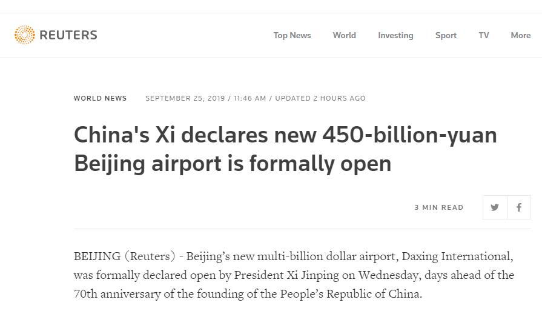Navigate to the Sport section
Screen dimensions: 542x311
tap(446, 35)
